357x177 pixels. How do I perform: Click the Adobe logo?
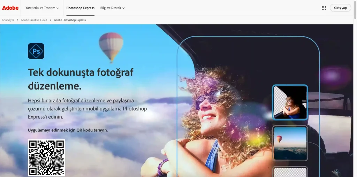click(10, 8)
